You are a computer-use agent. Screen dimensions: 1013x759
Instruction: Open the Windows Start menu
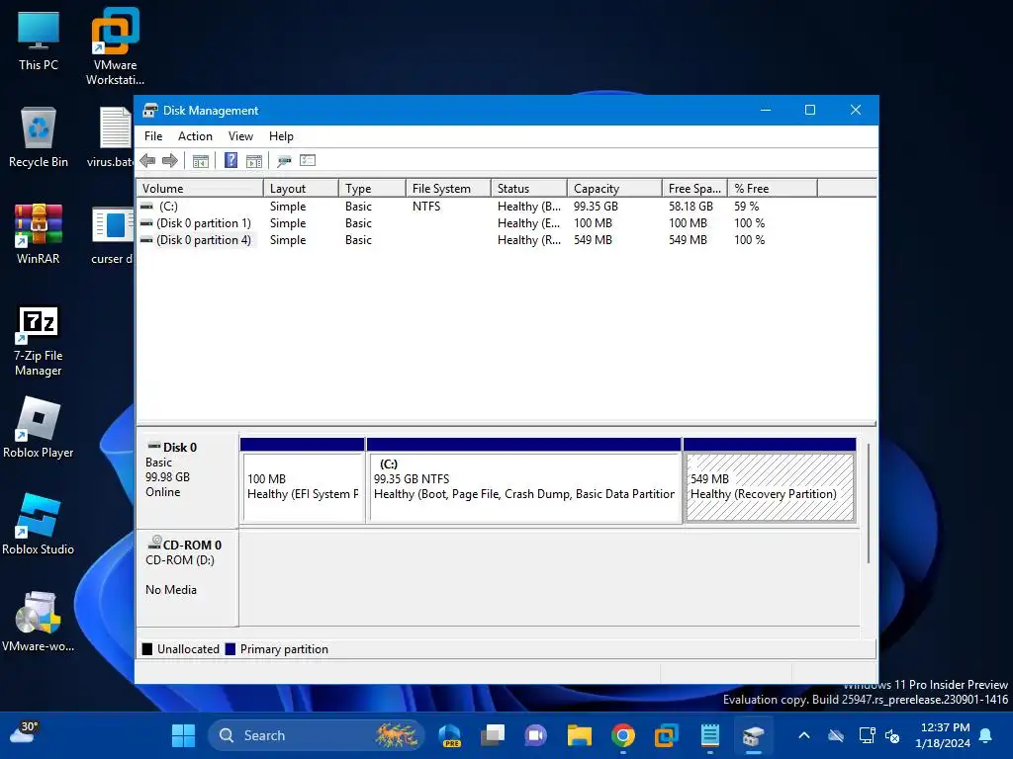pos(183,735)
